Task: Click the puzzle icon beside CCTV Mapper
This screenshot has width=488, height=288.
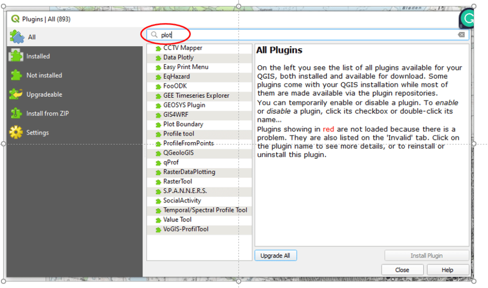Action: 158,48
